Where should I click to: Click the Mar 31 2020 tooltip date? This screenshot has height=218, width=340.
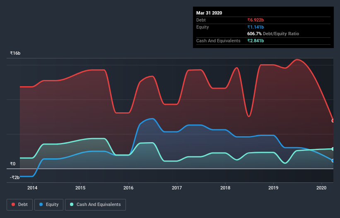tap(209, 13)
